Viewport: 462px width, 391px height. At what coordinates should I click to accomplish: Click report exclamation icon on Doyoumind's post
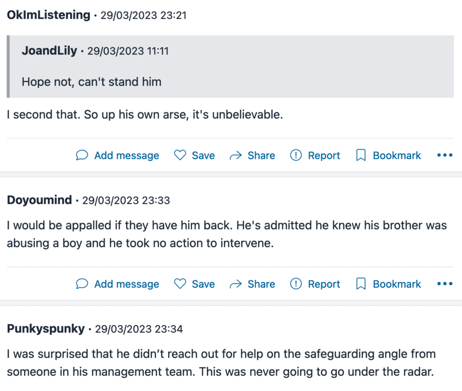[296, 284]
